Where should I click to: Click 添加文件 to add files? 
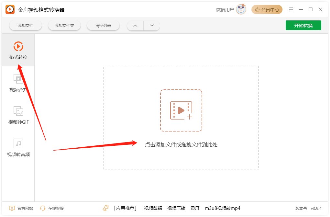(x=26, y=25)
